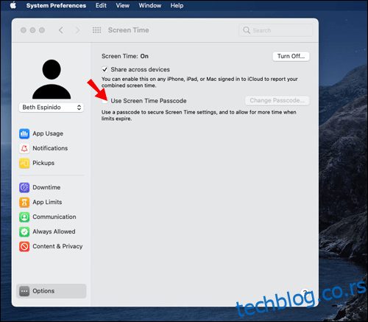Select Options in the sidebar
Viewport: 368px width, 322px height.
point(52,291)
